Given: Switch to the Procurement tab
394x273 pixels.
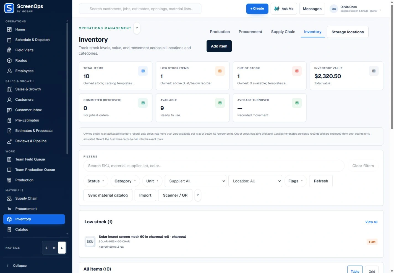Looking at the screenshot, I should [251, 32].
